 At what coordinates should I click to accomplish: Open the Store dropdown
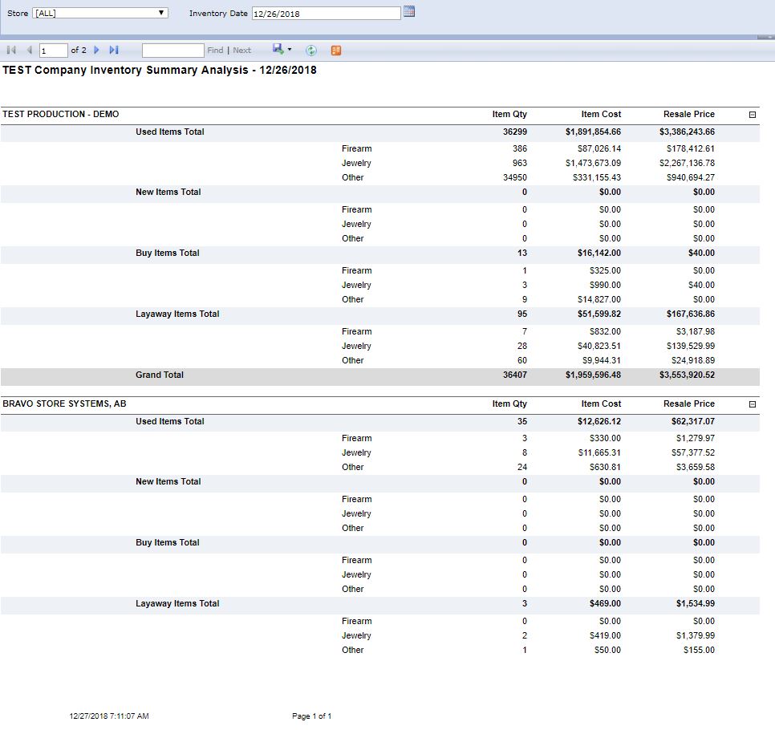(x=100, y=14)
